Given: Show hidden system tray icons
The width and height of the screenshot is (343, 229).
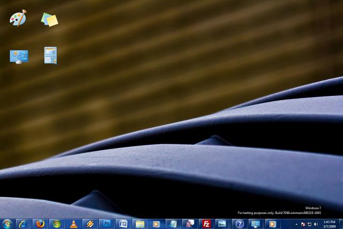Looking at the screenshot, I should click(x=296, y=224).
